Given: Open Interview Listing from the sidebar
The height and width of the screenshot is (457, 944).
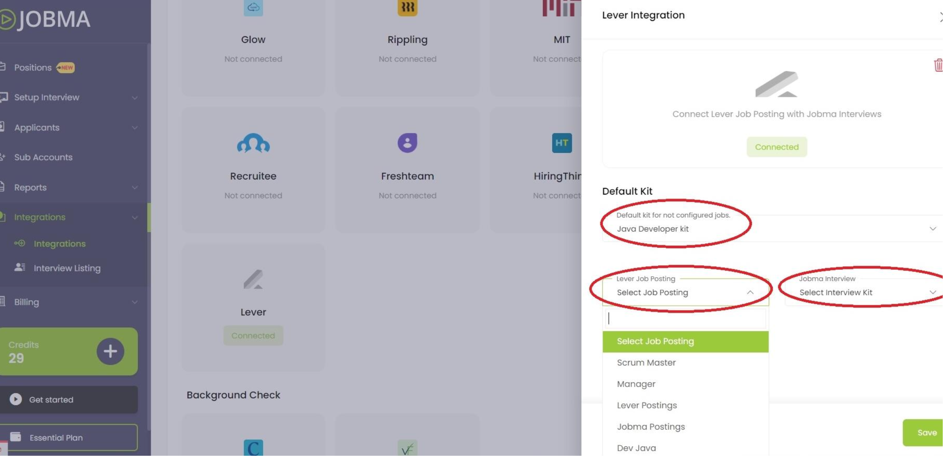Looking at the screenshot, I should coord(67,268).
